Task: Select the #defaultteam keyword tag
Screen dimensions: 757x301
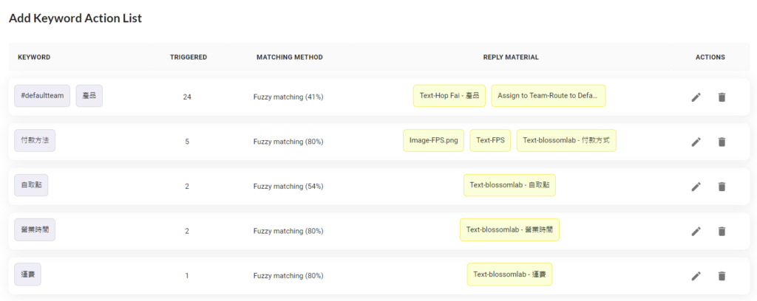Action: pyautogui.click(x=42, y=96)
